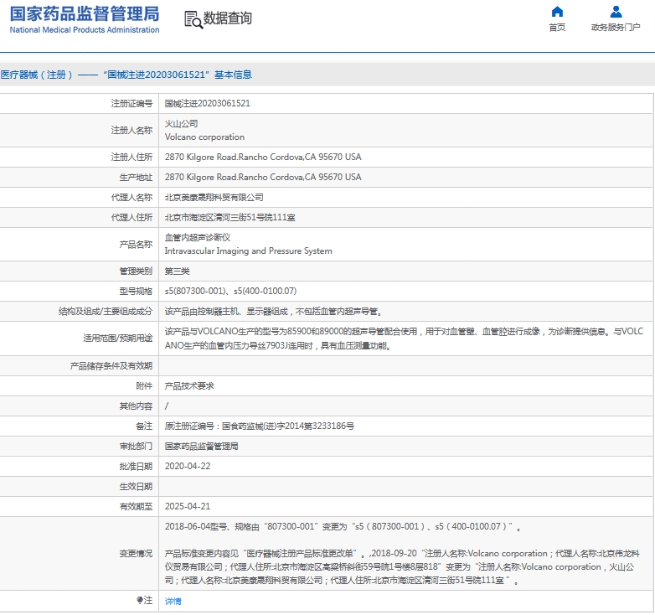
Task: Select original registration number in 备注 row
Action: 260,426
